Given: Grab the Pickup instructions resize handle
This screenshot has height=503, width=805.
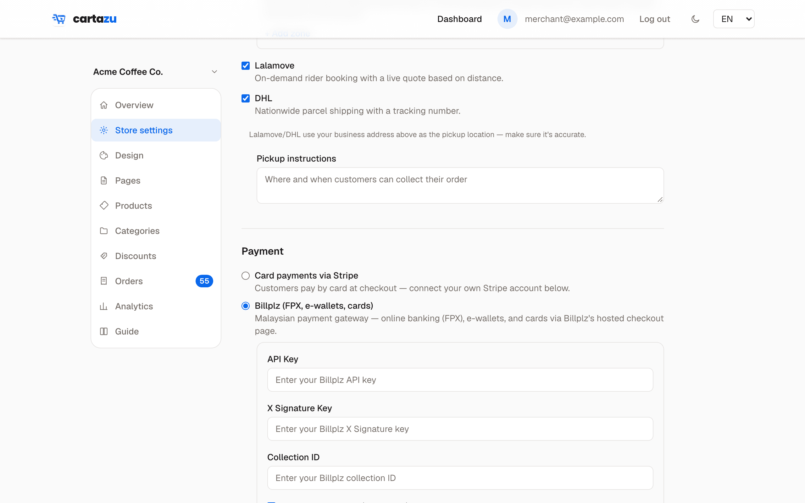Looking at the screenshot, I should (x=660, y=200).
